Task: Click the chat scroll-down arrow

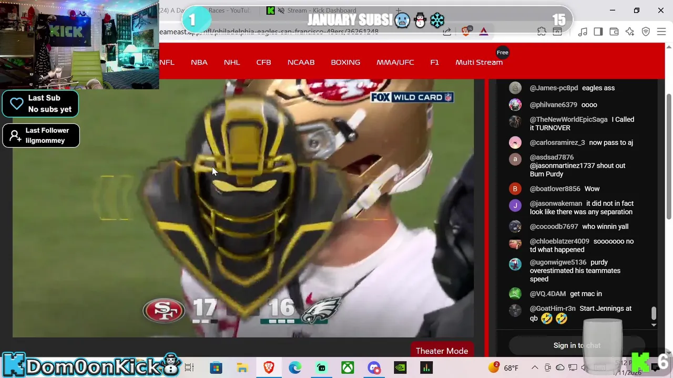Action: coord(654,325)
